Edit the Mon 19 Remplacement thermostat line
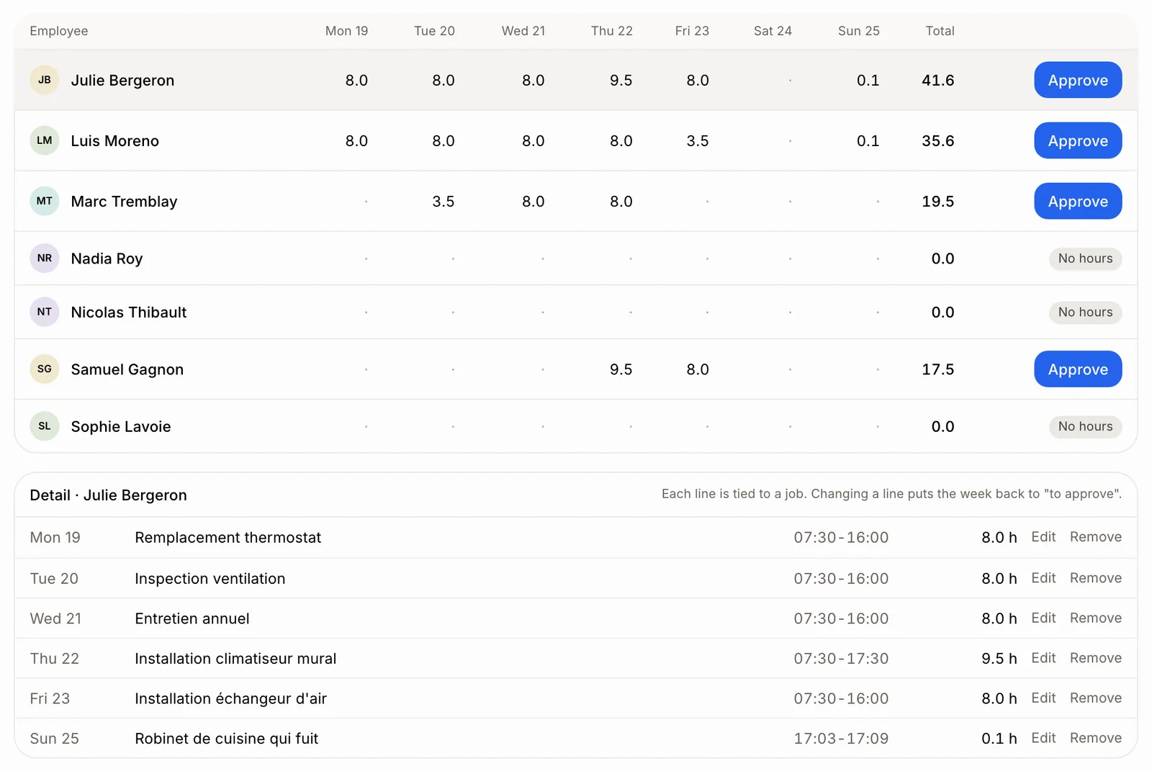This screenshot has height=771, width=1152. [1043, 537]
